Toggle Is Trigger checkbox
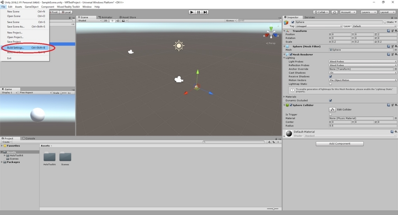 click(x=330, y=115)
